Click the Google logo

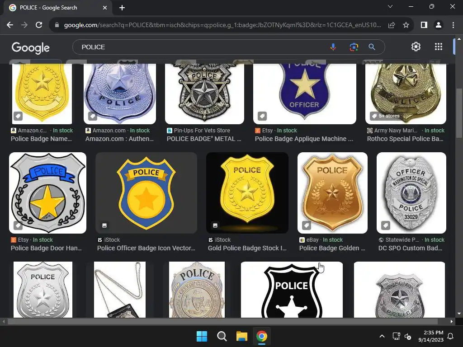tap(31, 47)
